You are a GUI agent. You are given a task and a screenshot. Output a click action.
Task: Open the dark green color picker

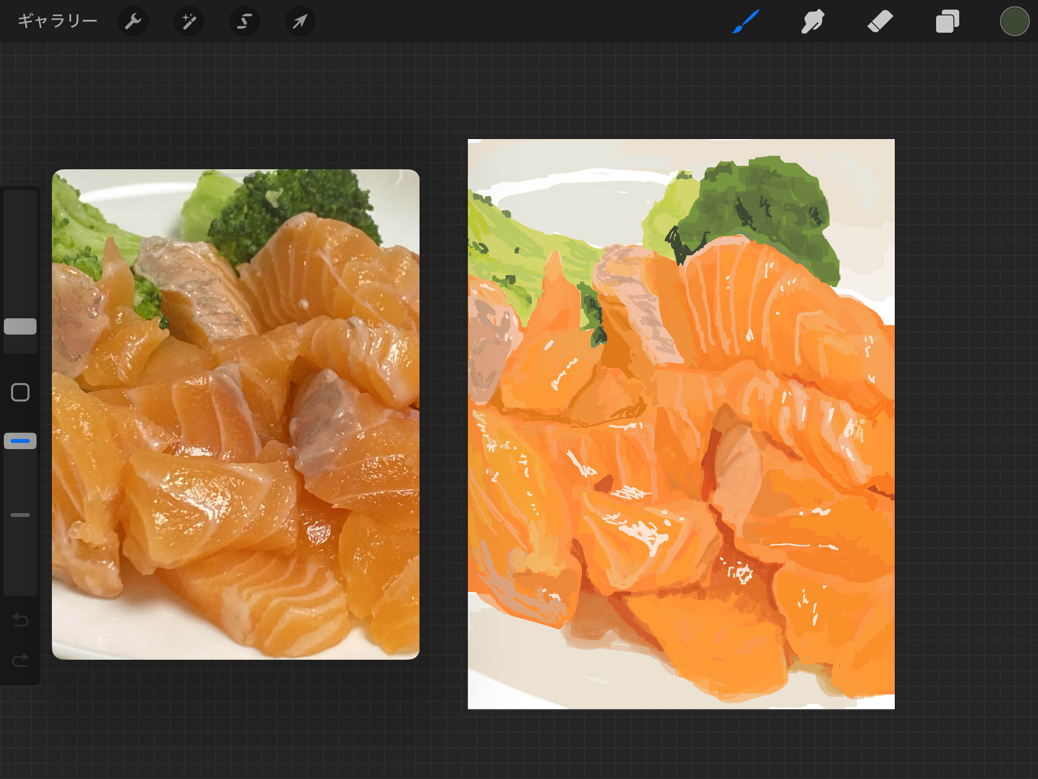coord(1014,21)
